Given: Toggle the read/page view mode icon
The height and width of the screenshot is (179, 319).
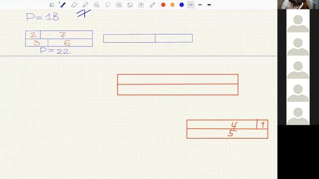Looking at the screenshot, I should click(52, 5).
